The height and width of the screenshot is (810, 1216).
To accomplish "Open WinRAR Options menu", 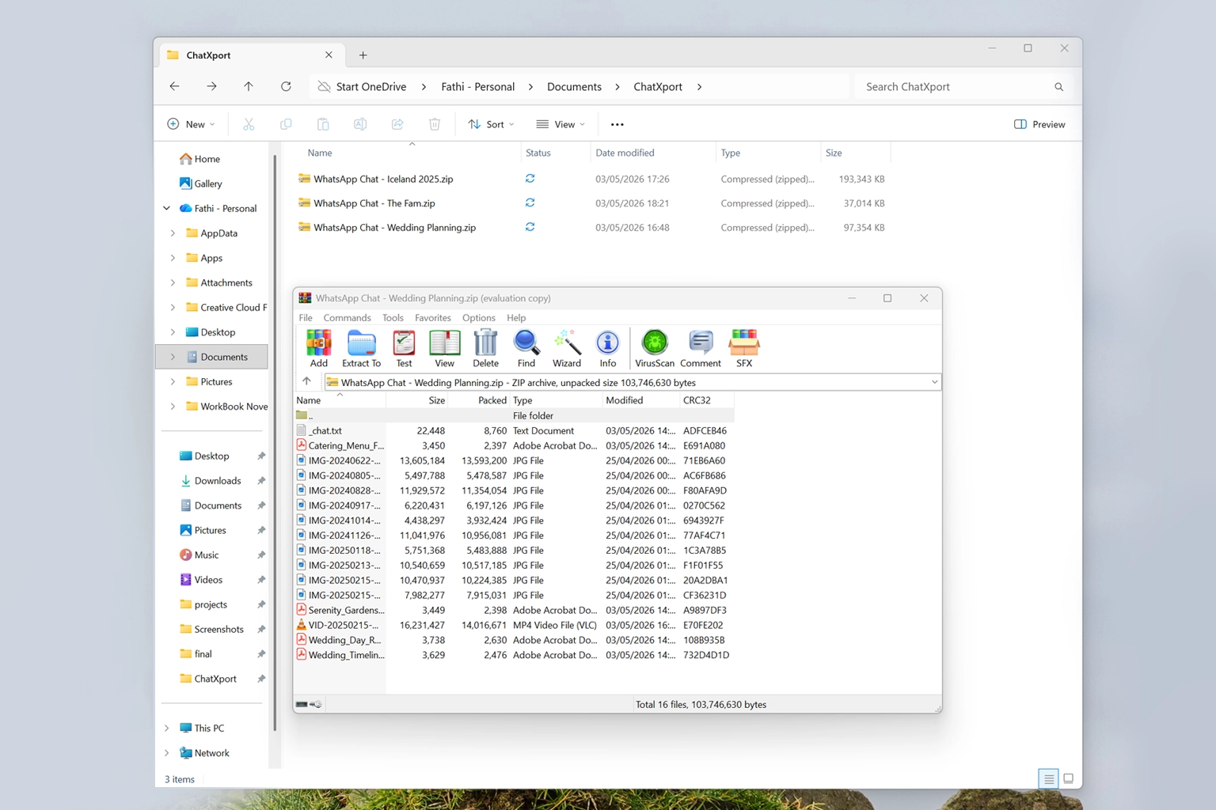I will pos(479,317).
